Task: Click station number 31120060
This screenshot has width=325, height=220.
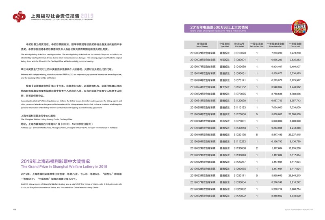Action: click(x=240, y=114)
